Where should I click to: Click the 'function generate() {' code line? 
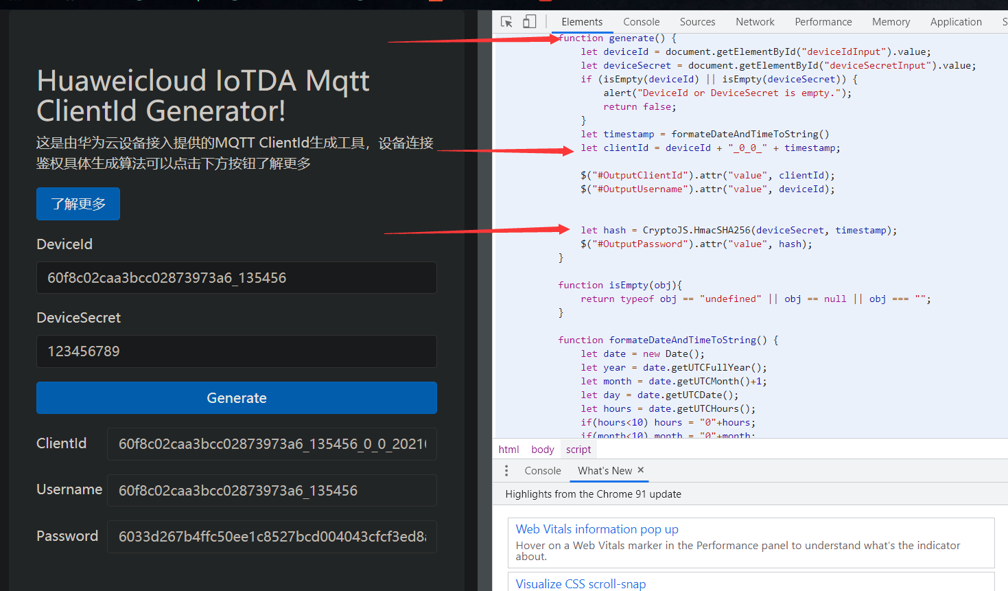point(618,38)
